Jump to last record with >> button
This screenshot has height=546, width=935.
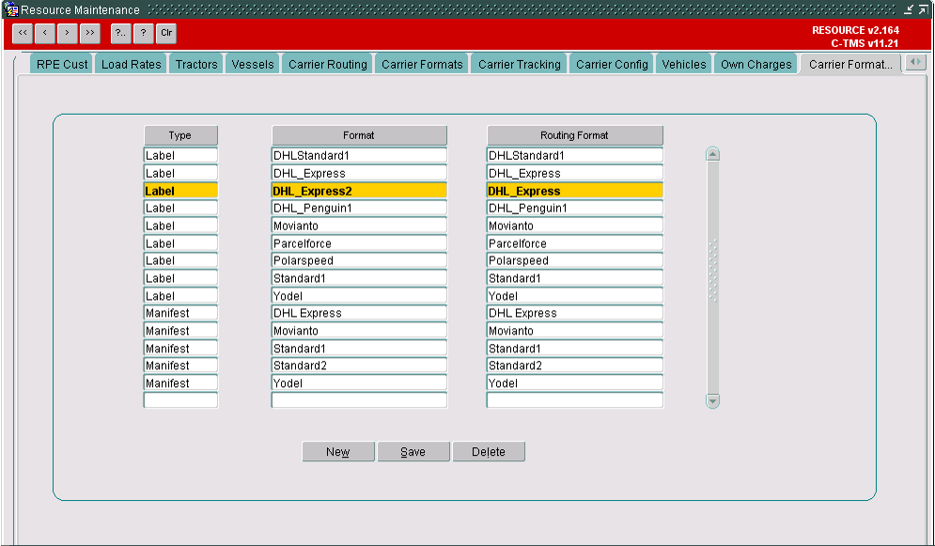click(x=90, y=33)
